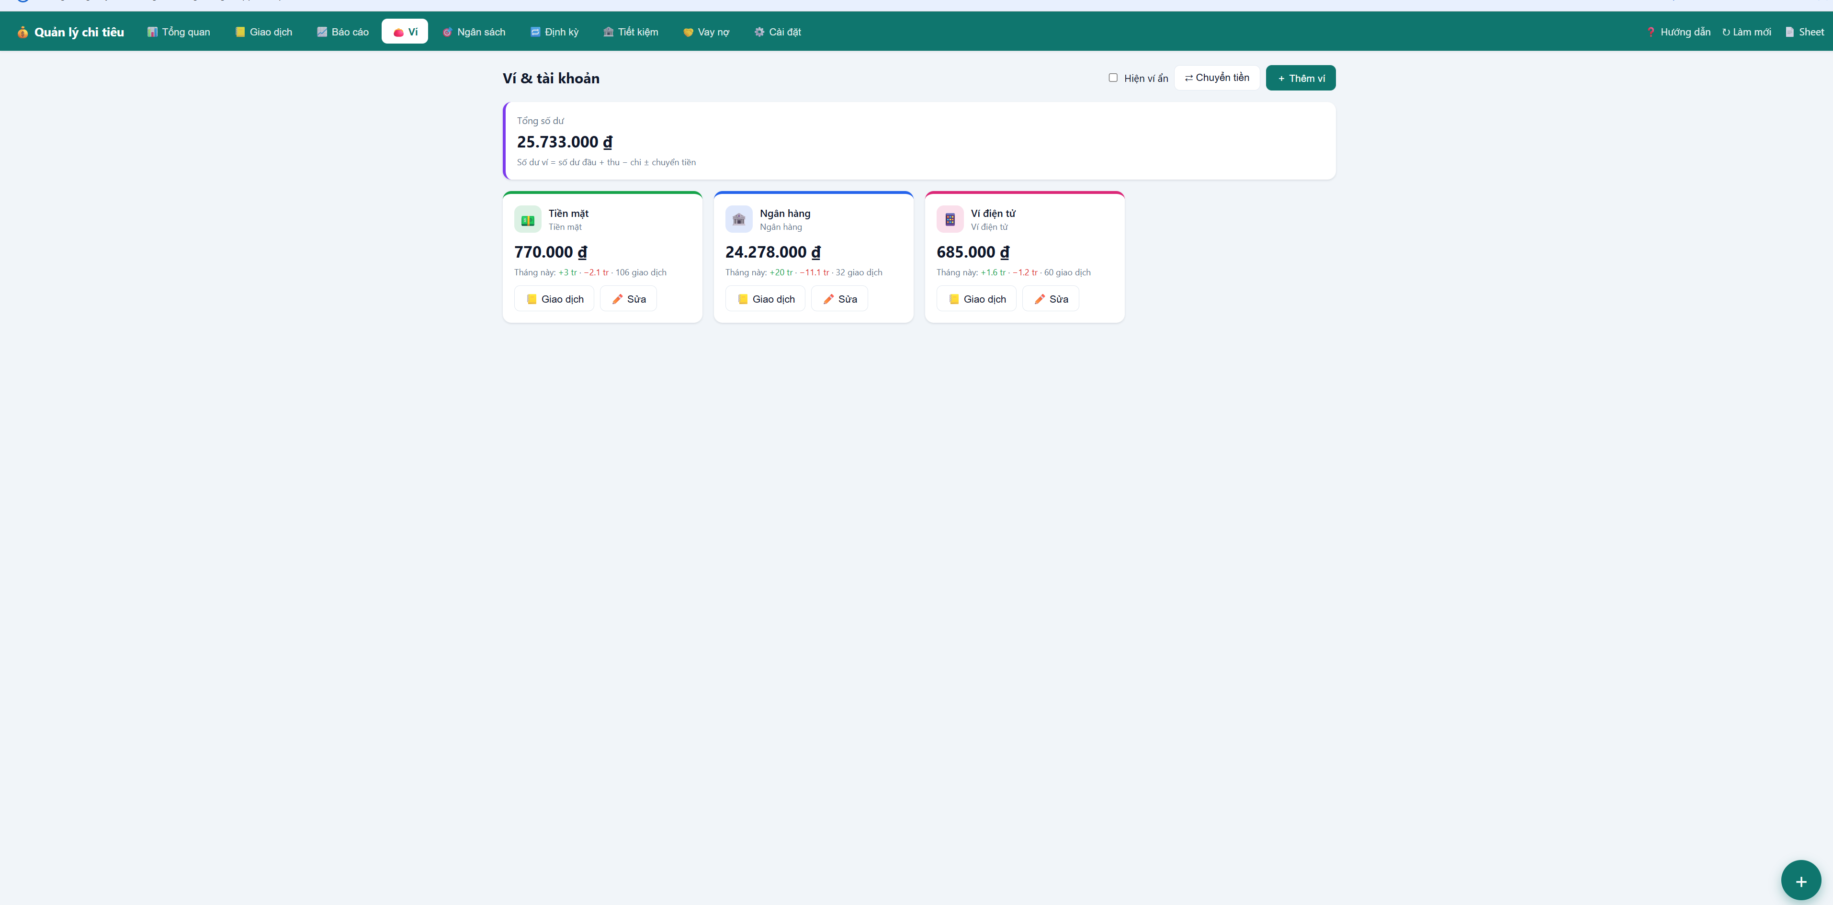The width and height of the screenshot is (1833, 905).
Task: Open the Cài đặt settings tab
Action: 777,31
